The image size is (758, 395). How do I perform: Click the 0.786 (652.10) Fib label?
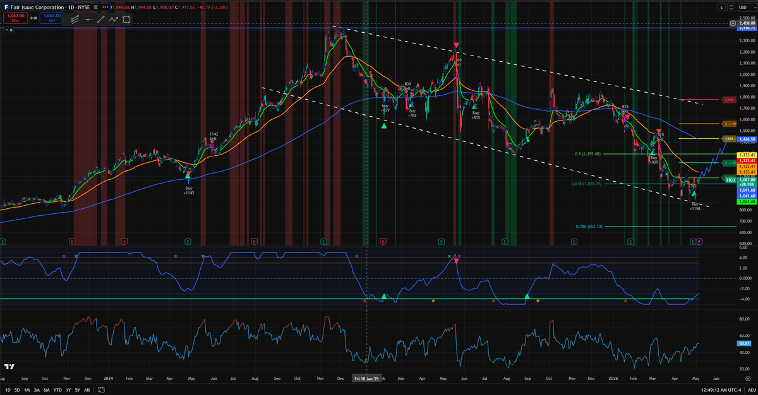[589, 227]
